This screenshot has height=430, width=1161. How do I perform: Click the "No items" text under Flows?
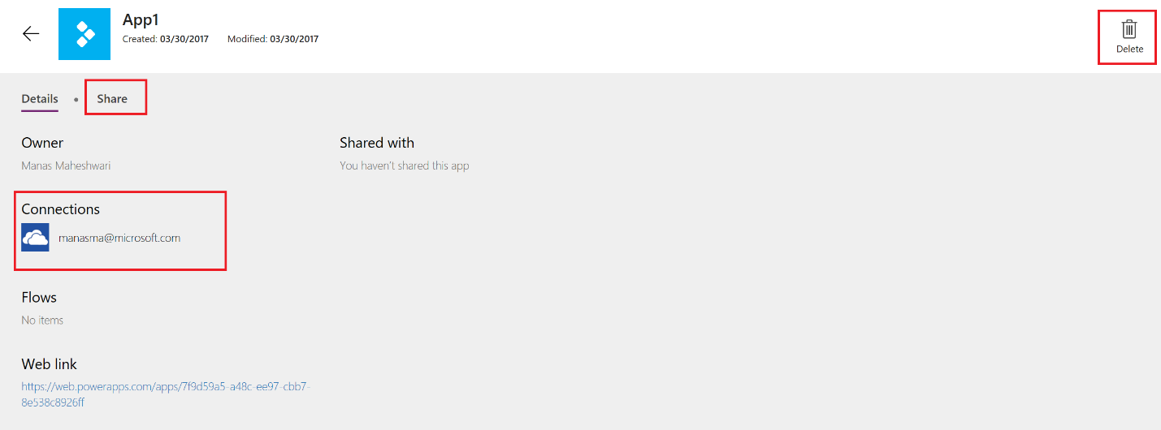click(x=42, y=320)
